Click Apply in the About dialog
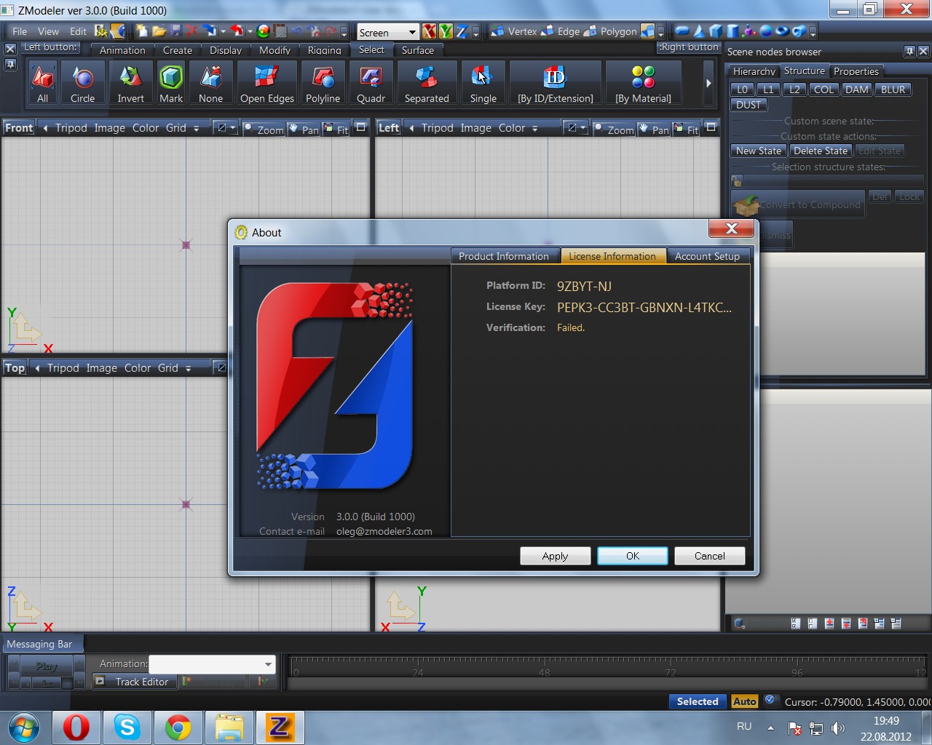This screenshot has width=932, height=745. pyautogui.click(x=555, y=556)
